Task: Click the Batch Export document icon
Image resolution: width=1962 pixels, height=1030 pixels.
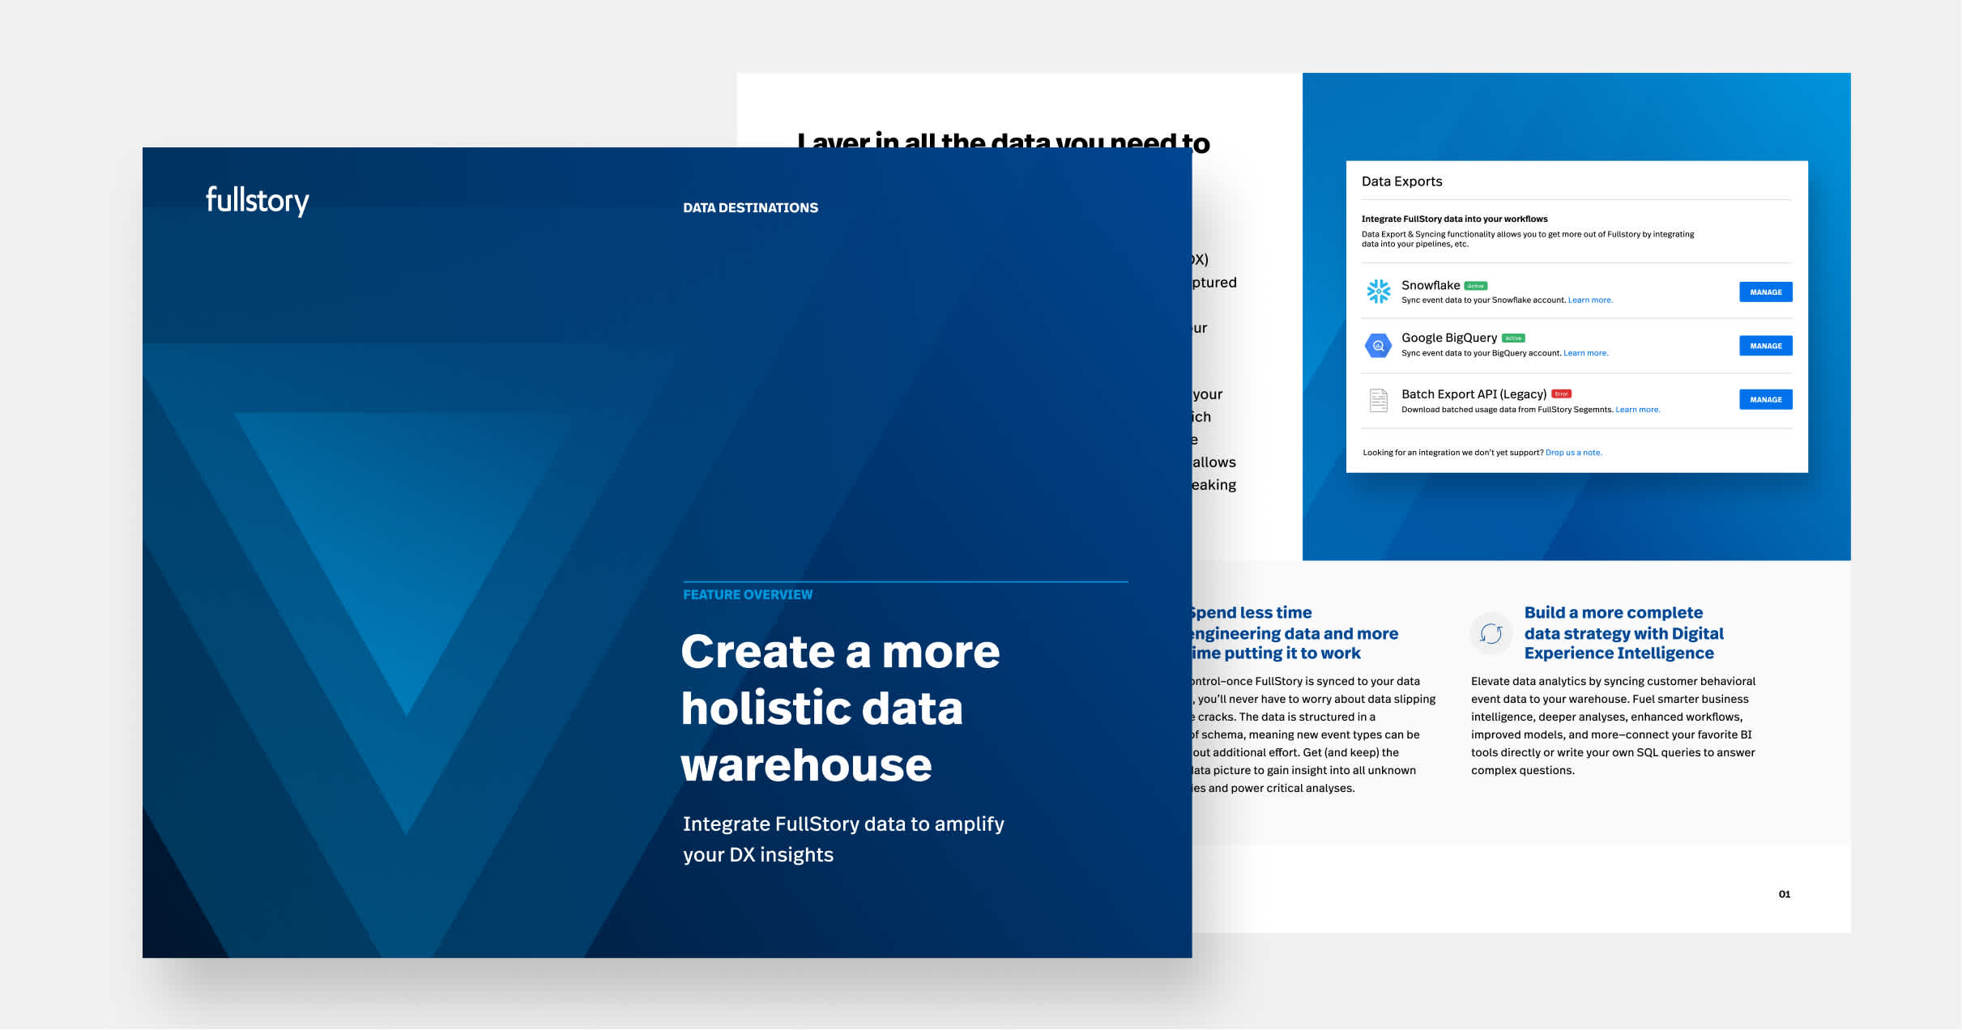Action: (x=1378, y=400)
